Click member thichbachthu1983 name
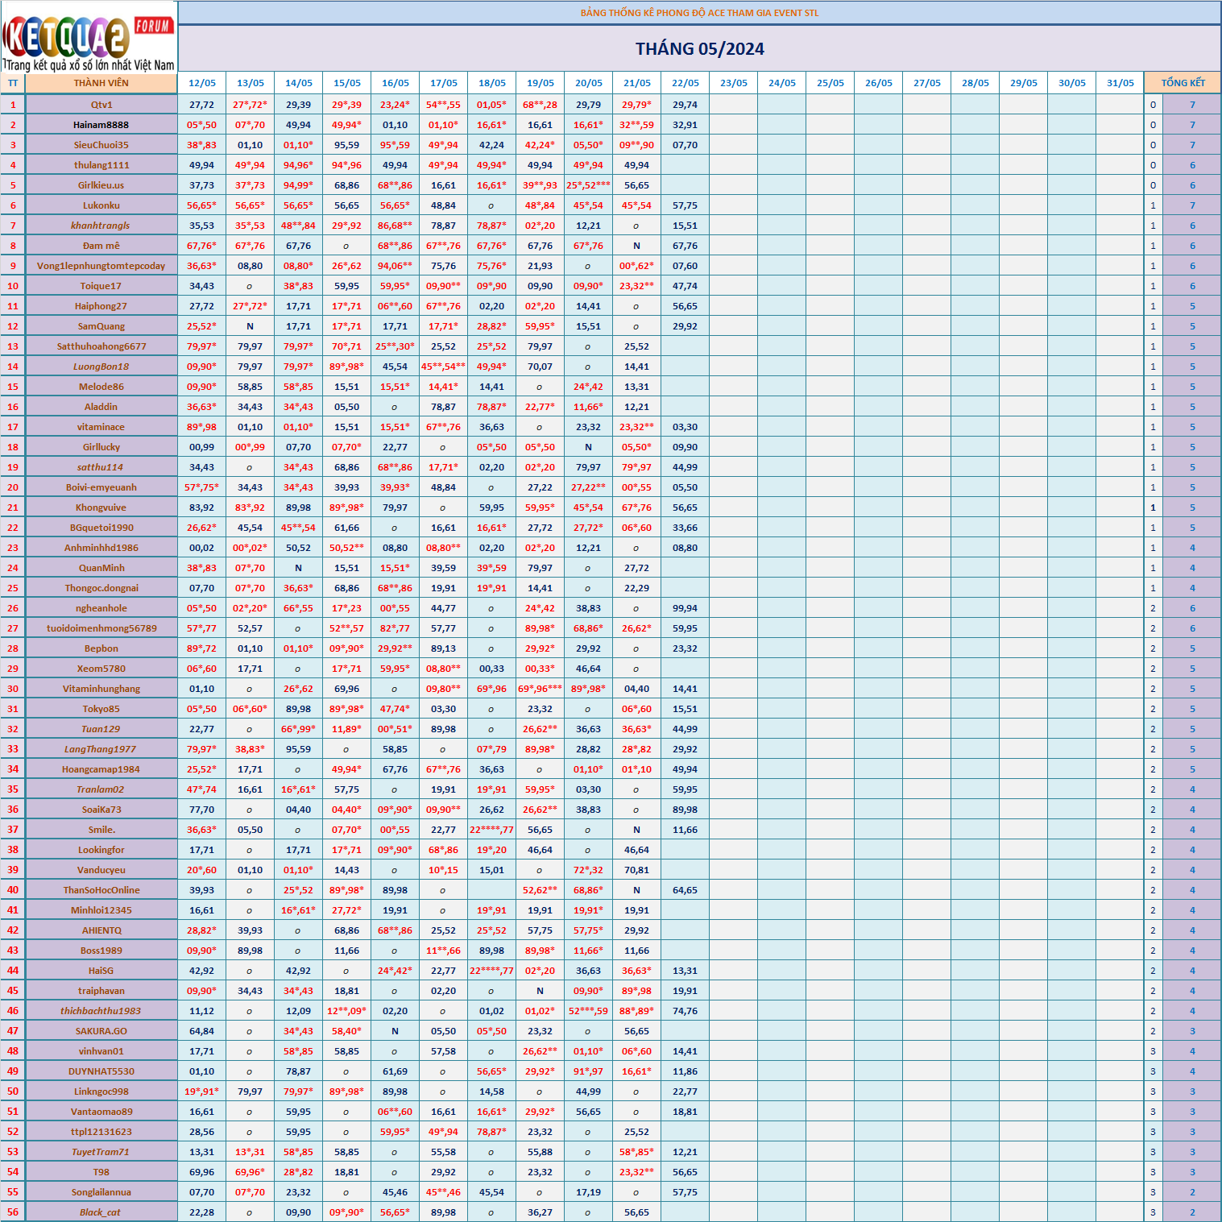 coord(101,1011)
